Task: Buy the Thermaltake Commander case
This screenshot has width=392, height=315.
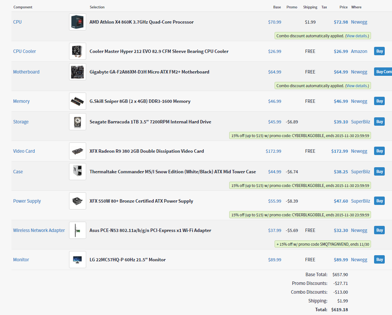Action: (379, 172)
